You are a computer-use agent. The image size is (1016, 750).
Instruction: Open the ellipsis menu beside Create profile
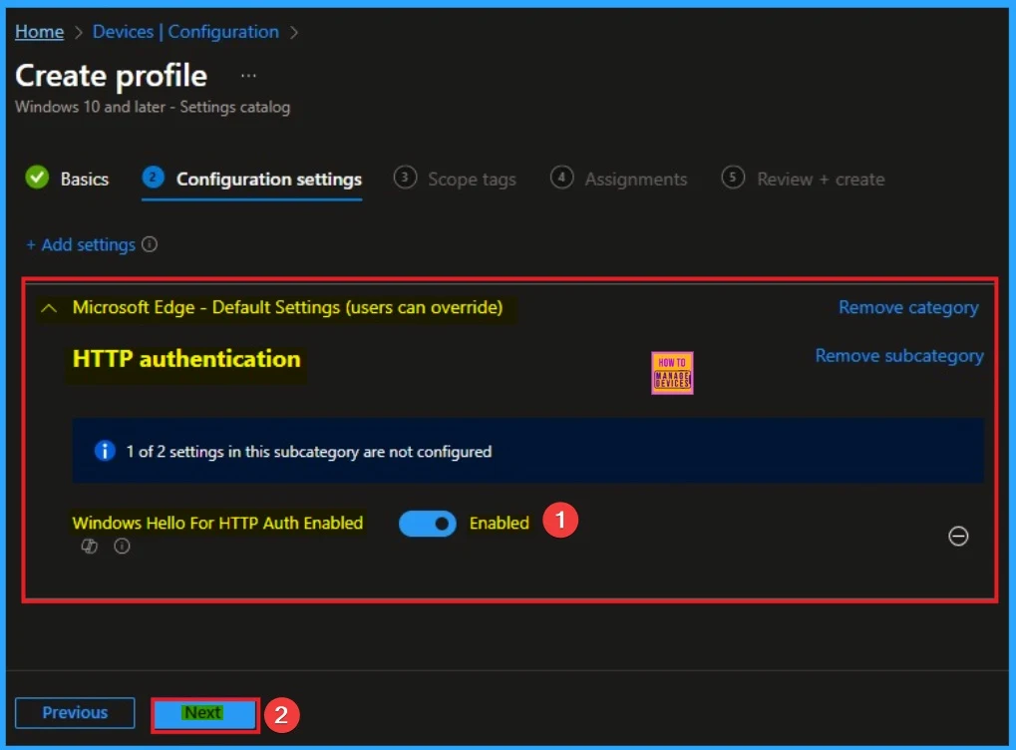tap(248, 76)
